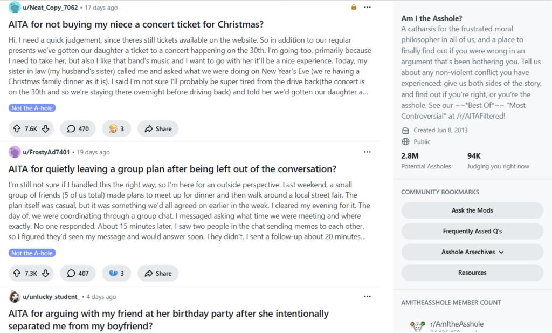The image size is (552, 333).
Task: Expand the Asshole Arsechives dropdown
Action: click(x=472, y=252)
